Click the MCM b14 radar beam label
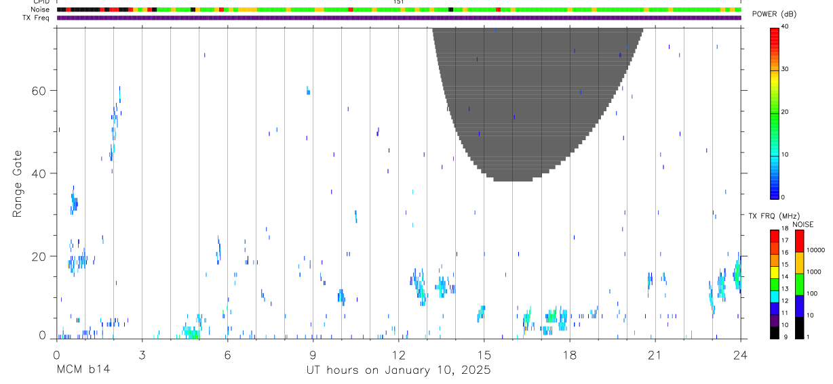This screenshot has width=833, height=384. (x=83, y=370)
